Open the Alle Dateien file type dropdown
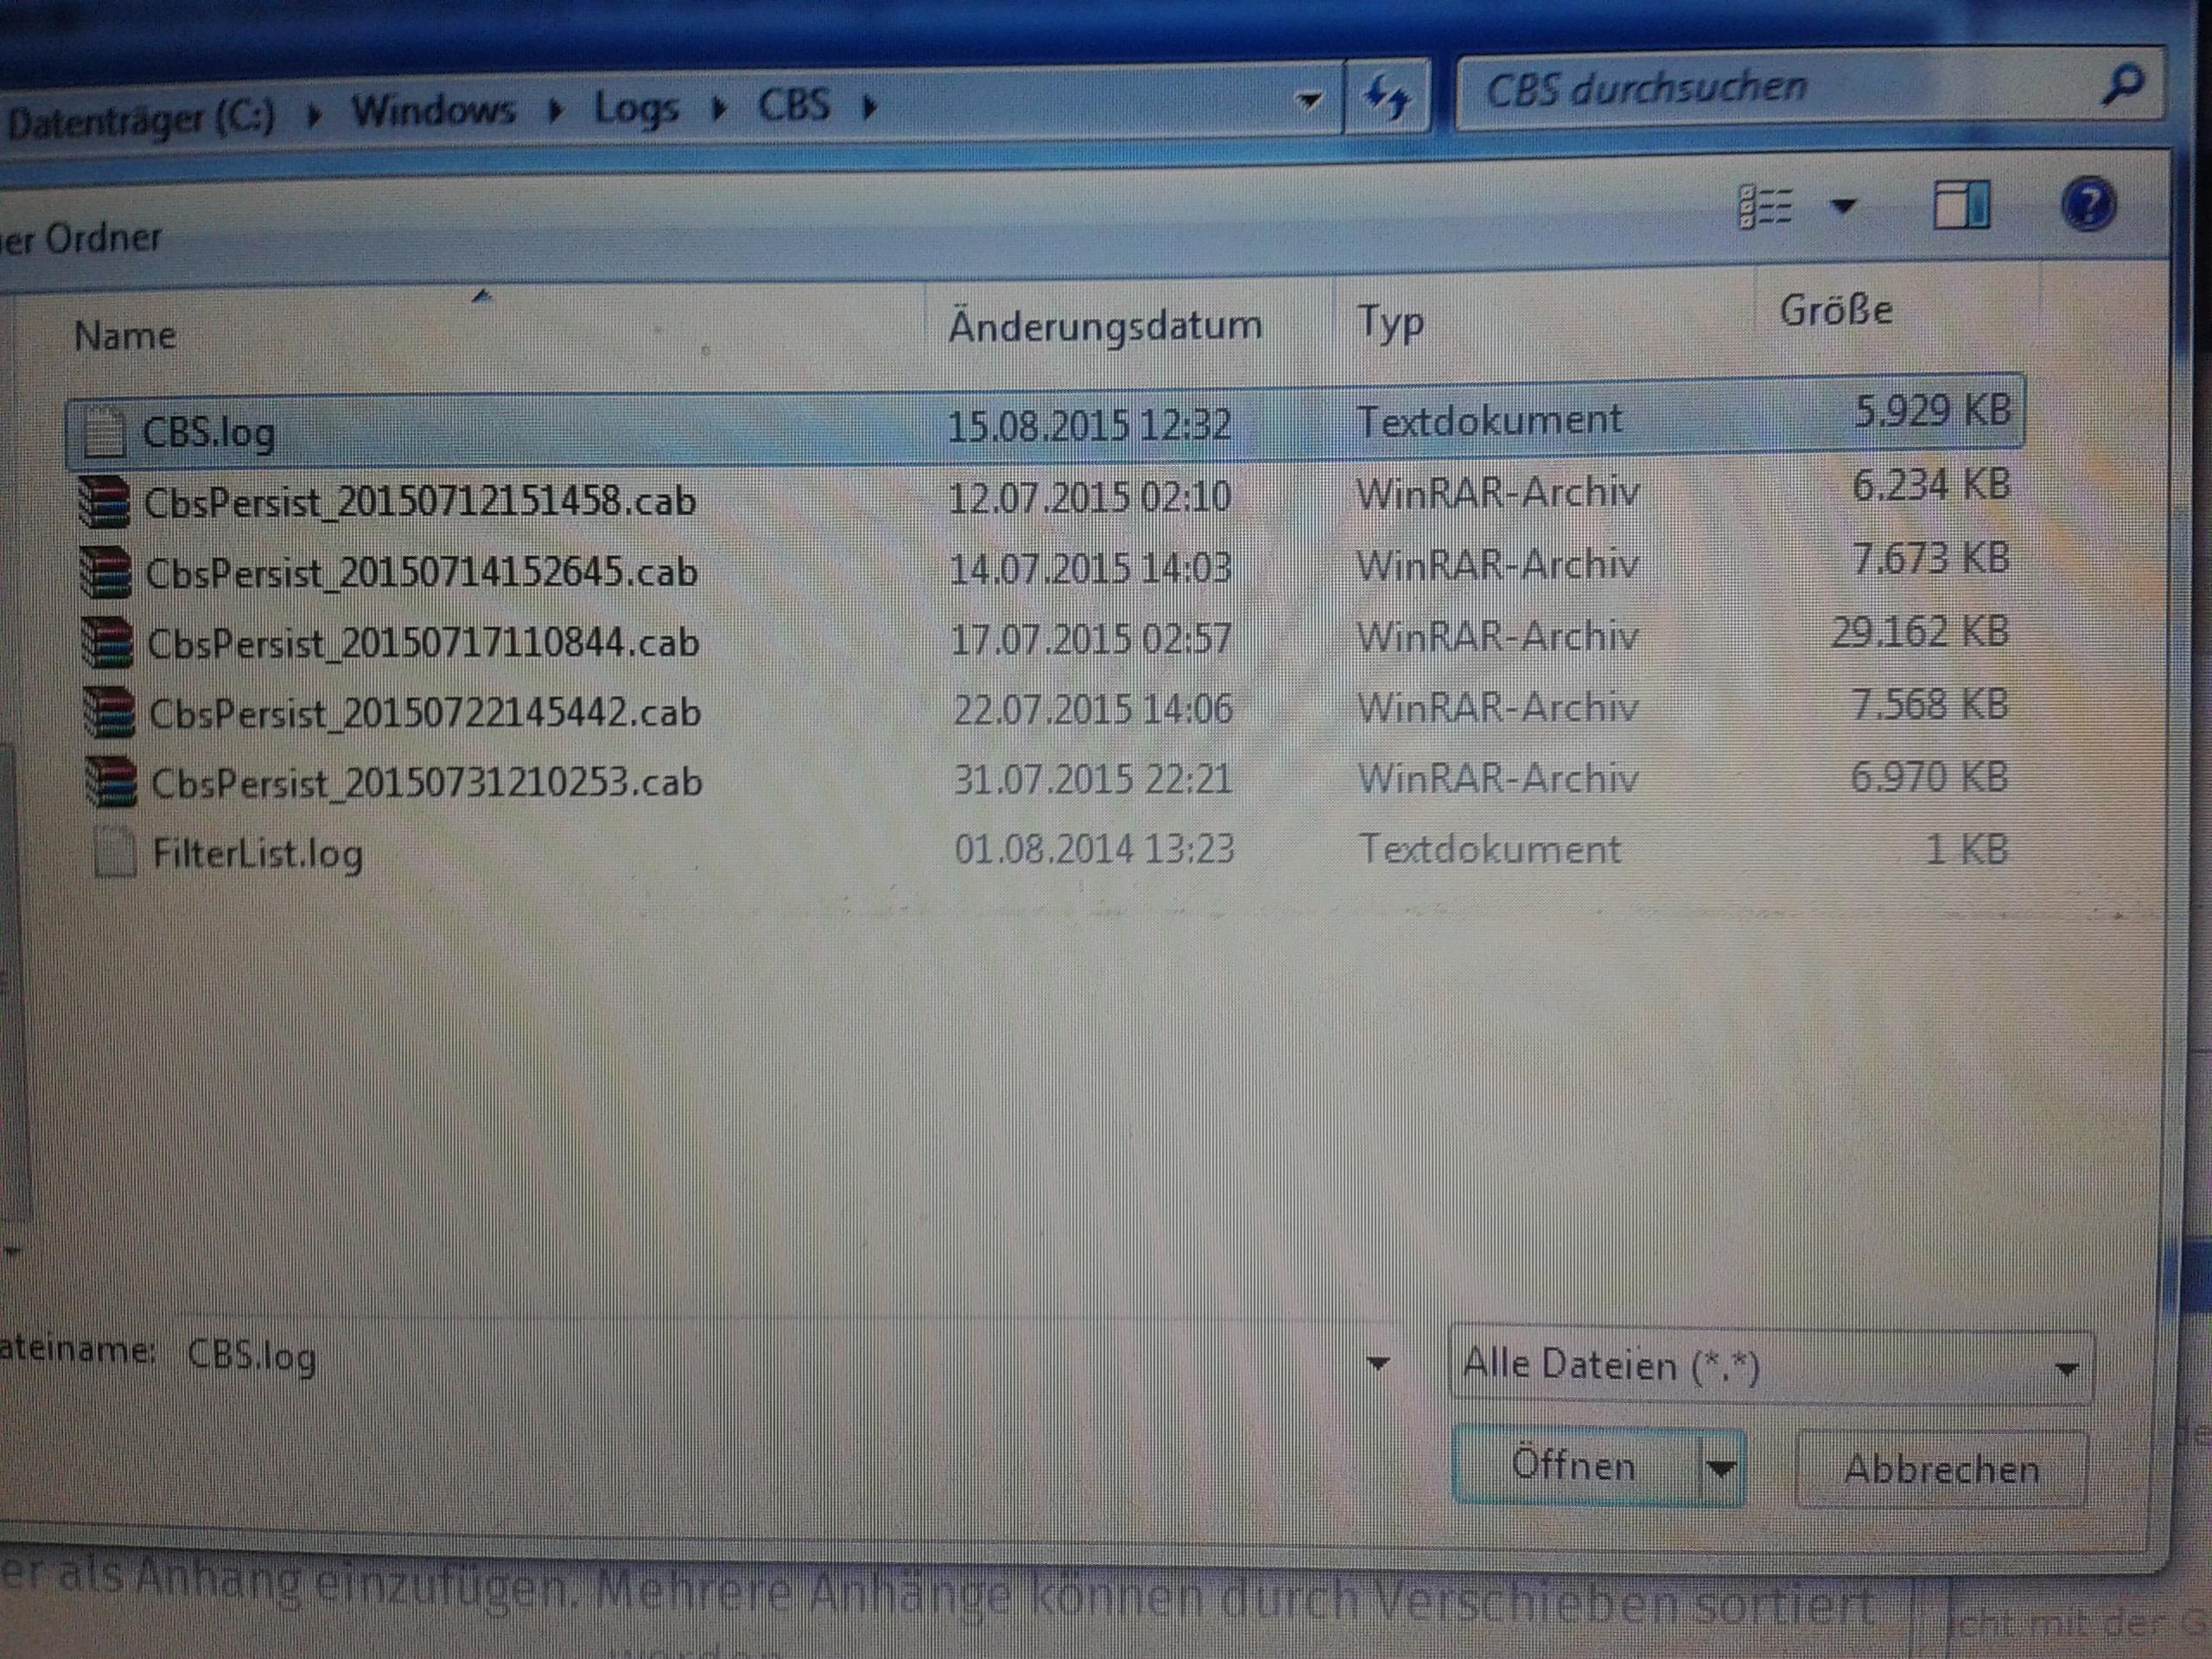The height and width of the screenshot is (1659, 2212). click(1770, 1366)
